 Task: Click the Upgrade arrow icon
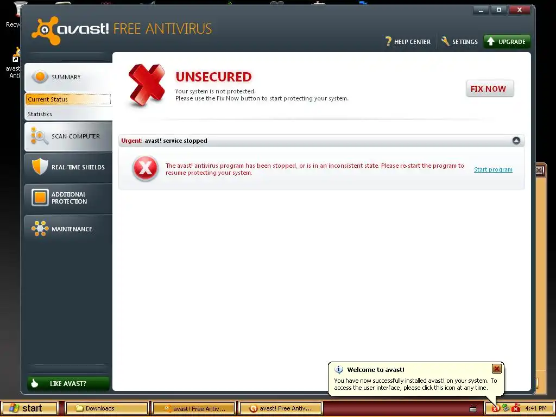(x=491, y=41)
